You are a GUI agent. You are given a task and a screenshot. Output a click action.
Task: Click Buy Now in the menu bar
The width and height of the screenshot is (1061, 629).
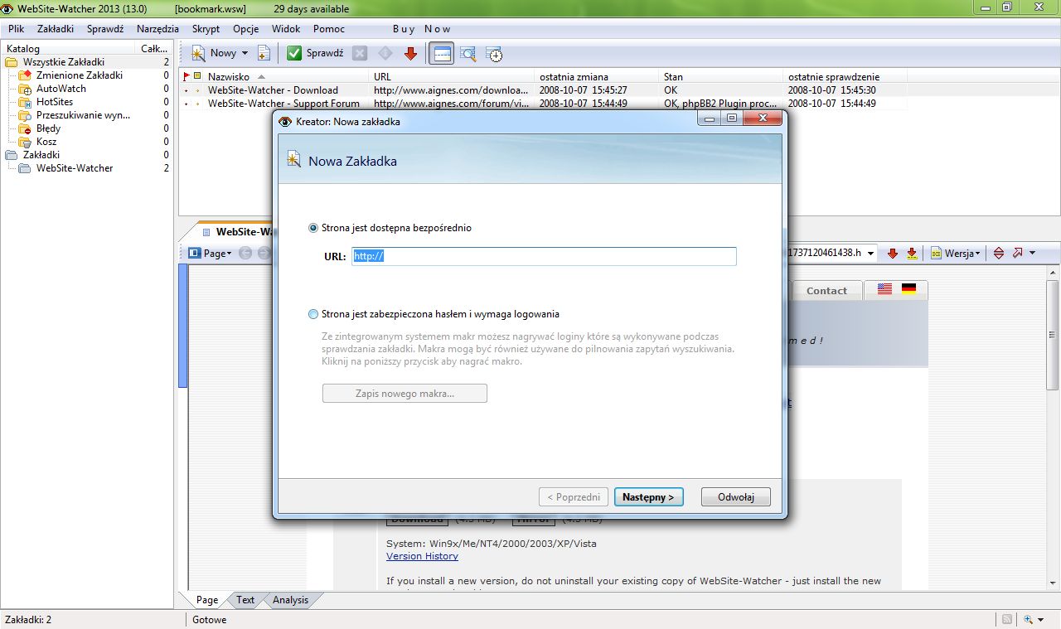(422, 29)
